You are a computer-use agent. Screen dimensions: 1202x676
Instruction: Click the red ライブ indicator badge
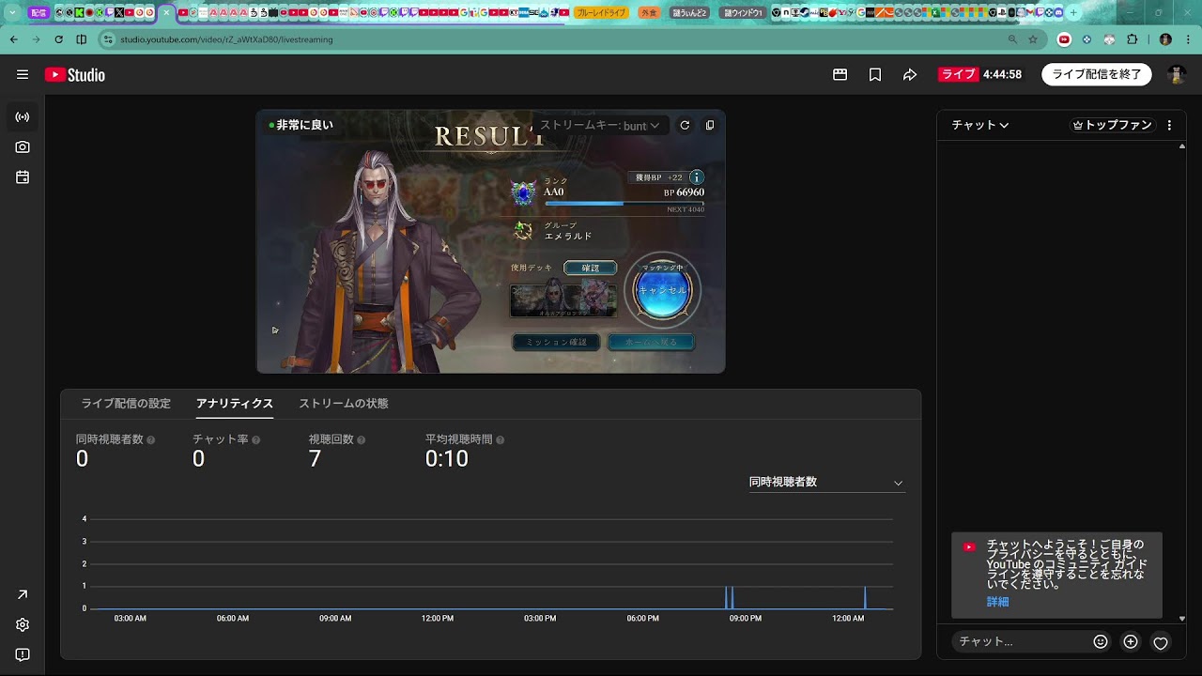click(959, 75)
